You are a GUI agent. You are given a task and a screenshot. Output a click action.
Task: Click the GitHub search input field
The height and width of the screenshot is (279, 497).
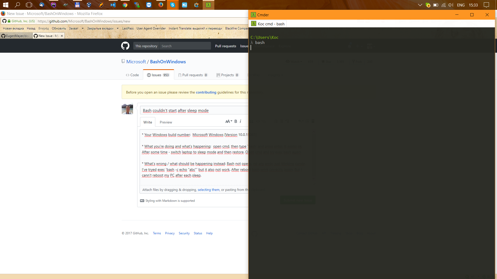point(185,46)
